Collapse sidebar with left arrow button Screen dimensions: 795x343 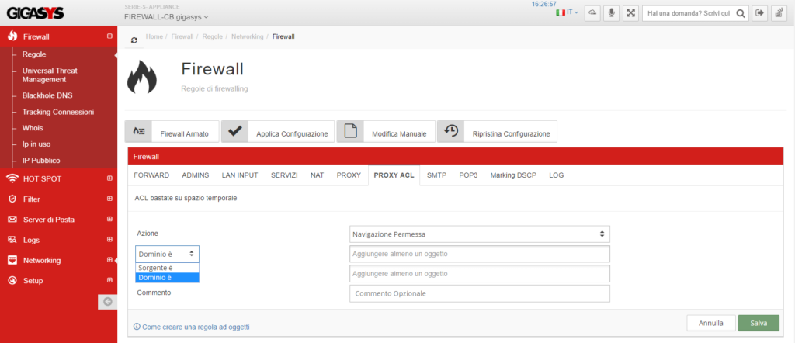[x=107, y=302]
